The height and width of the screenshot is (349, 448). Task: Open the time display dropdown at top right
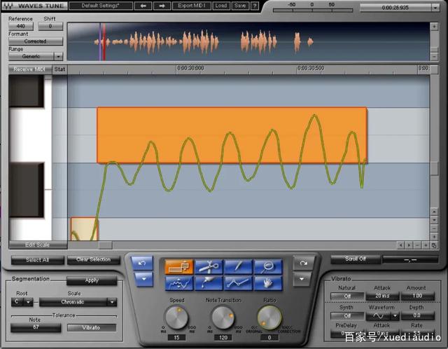(x=435, y=8)
